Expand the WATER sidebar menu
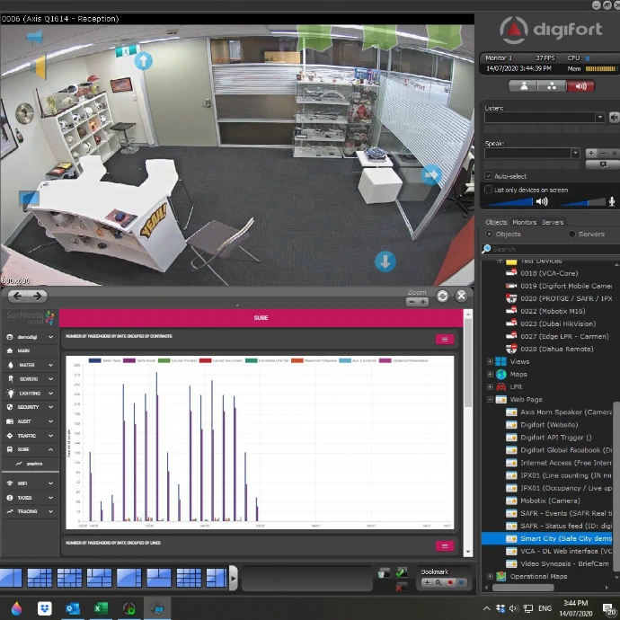 tap(30, 365)
